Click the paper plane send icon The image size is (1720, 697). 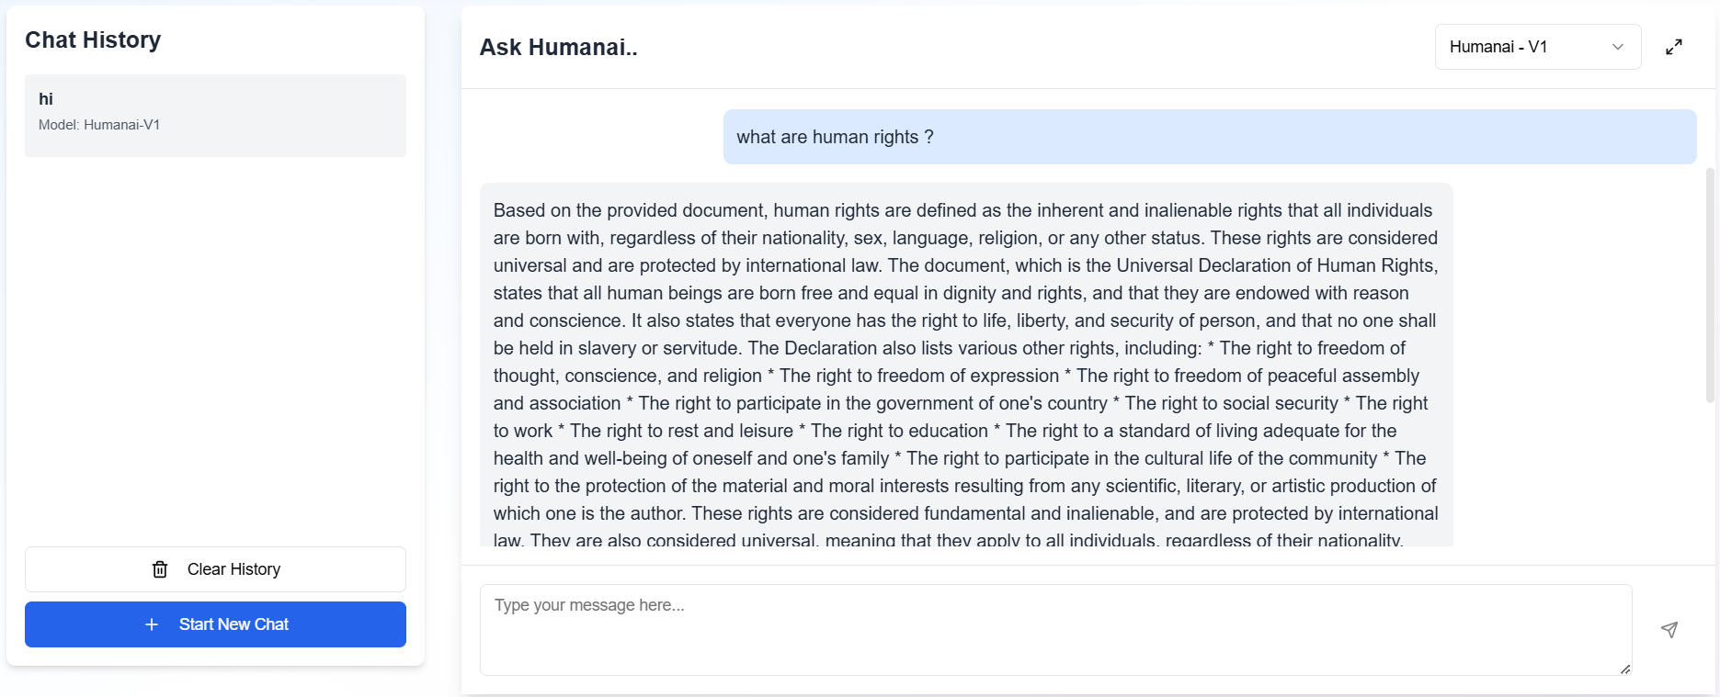point(1669,629)
